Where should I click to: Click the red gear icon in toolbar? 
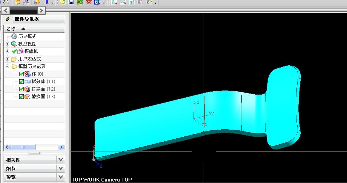click(x=89, y=2)
